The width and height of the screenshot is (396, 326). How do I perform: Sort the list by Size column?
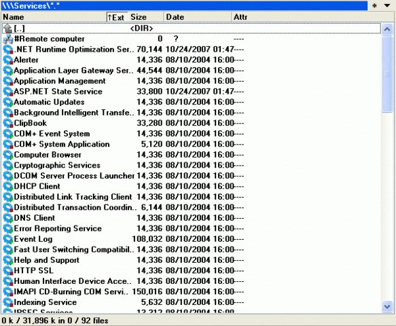(146, 17)
